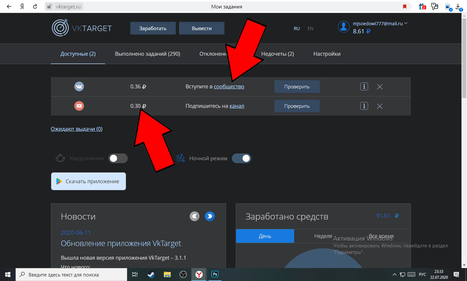Click the Вывести button
This screenshot has height=281, width=467.
coord(202,28)
